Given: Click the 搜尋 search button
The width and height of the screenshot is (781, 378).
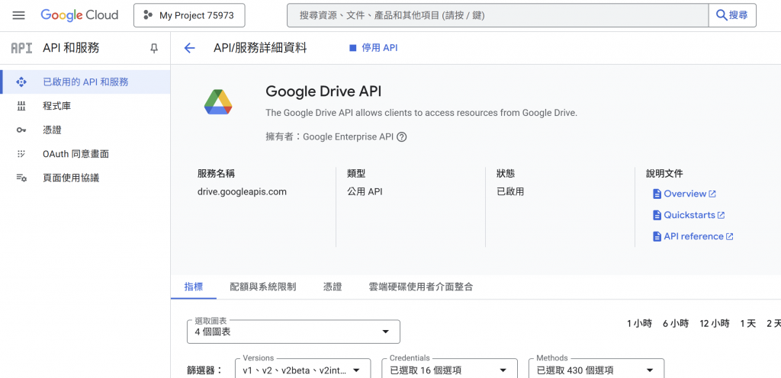Looking at the screenshot, I should point(732,15).
